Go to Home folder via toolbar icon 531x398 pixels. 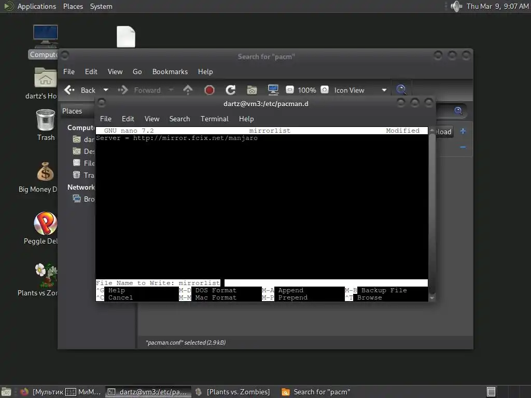point(251,90)
